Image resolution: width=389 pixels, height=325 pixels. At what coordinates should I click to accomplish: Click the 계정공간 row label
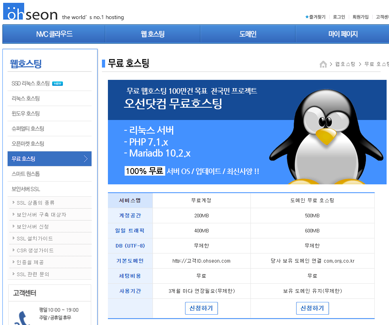130,215
